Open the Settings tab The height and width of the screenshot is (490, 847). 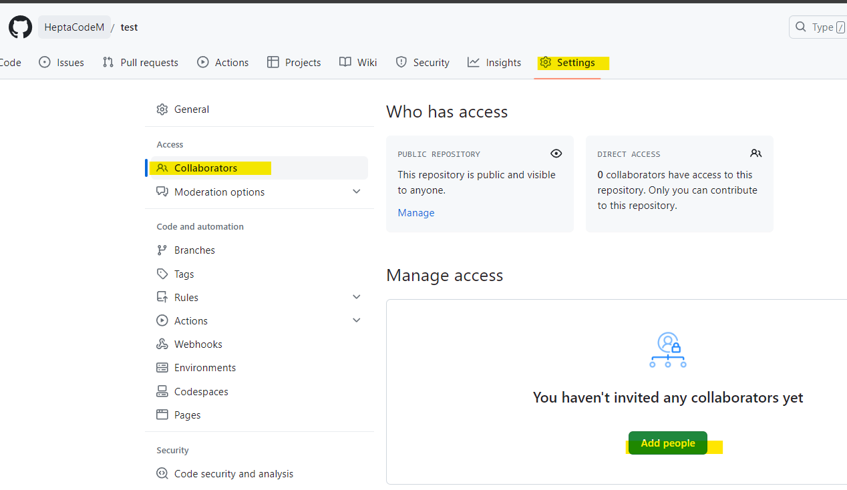[x=567, y=62]
